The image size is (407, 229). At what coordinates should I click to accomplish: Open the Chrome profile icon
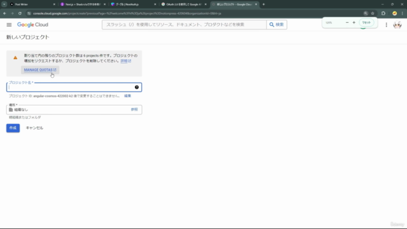coord(394,13)
